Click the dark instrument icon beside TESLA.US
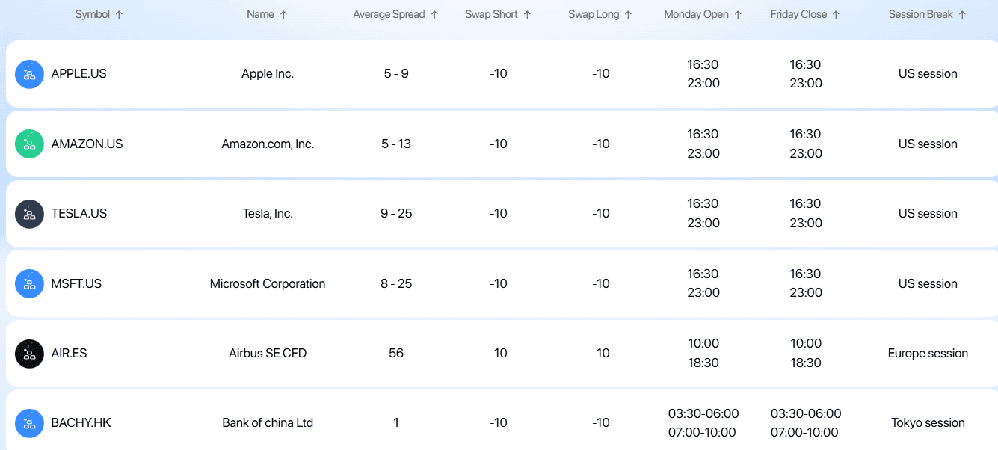This screenshot has width=998, height=450. pos(29,213)
